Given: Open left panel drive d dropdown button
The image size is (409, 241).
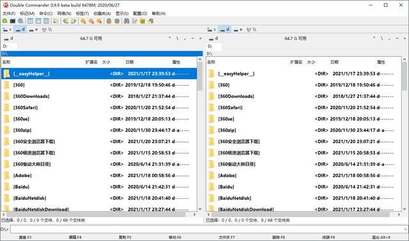Looking at the screenshot, I should 8,38.
